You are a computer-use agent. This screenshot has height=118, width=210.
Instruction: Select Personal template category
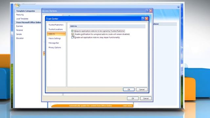[x=19, y=30]
